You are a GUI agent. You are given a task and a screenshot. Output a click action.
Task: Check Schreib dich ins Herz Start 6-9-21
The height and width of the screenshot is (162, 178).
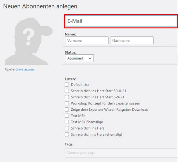coord(67,97)
